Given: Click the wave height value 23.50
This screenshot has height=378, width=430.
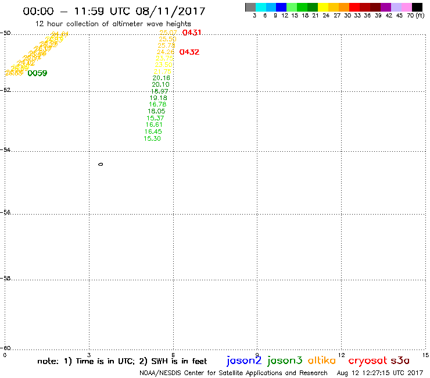Looking at the screenshot, I should [164, 65].
